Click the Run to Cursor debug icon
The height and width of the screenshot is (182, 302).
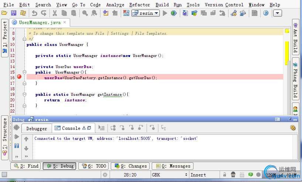point(163,128)
